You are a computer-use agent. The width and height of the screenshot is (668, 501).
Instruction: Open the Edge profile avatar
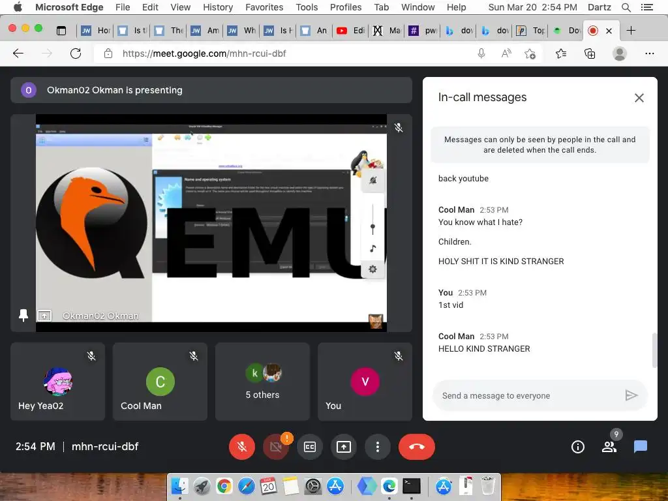(620, 53)
